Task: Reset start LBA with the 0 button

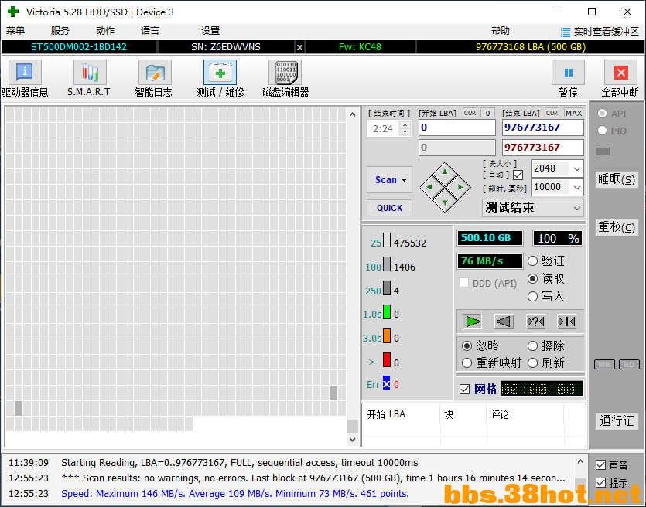Action: [487, 113]
